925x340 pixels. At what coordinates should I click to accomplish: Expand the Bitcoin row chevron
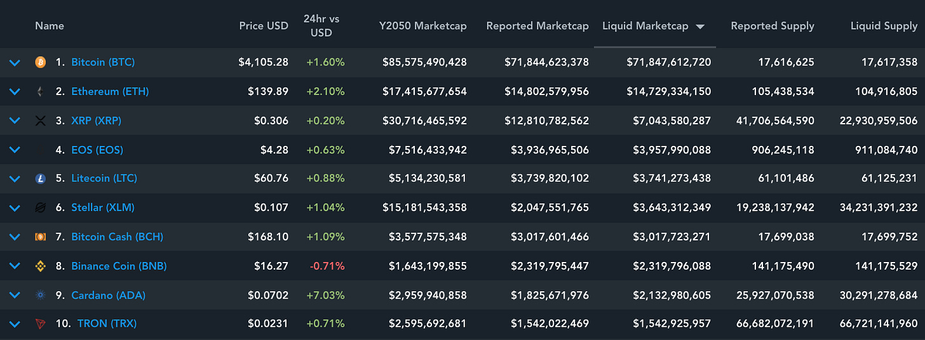(x=15, y=62)
